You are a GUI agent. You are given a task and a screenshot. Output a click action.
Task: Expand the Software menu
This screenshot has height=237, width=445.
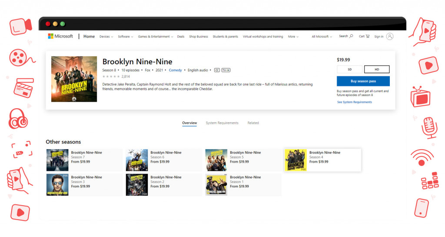pyautogui.click(x=126, y=37)
